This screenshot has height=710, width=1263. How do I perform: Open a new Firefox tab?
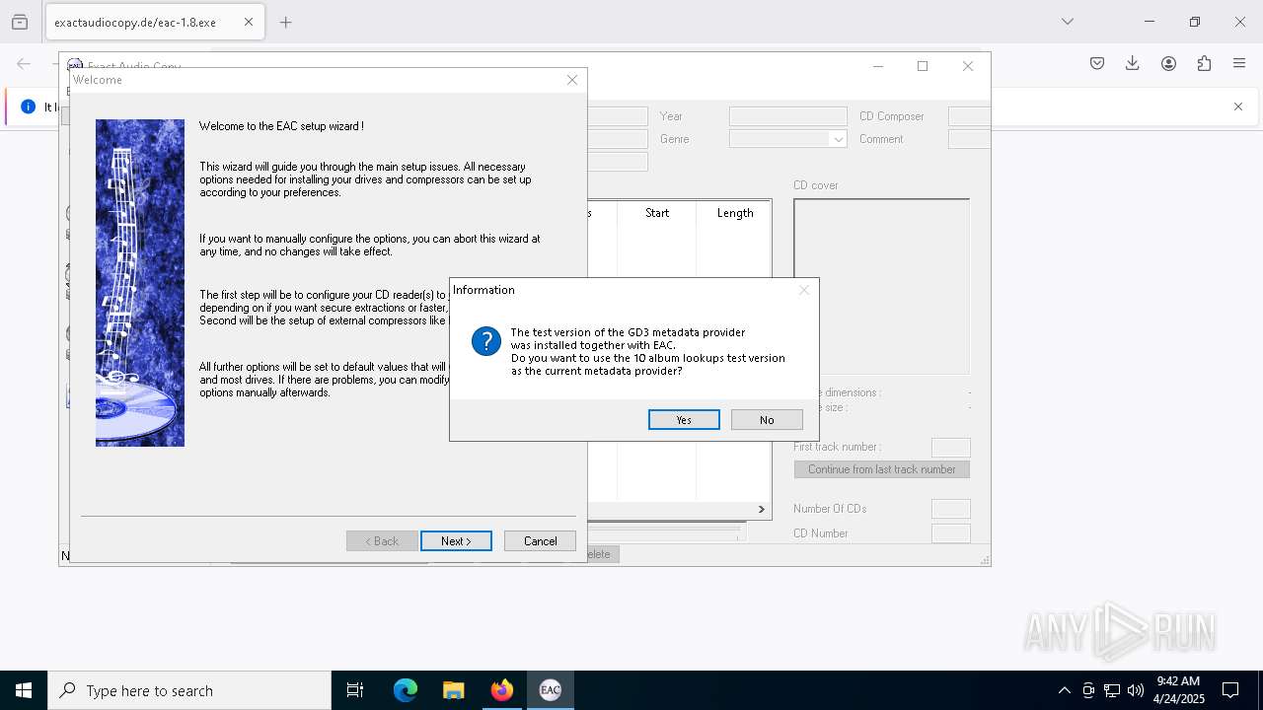(286, 22)
